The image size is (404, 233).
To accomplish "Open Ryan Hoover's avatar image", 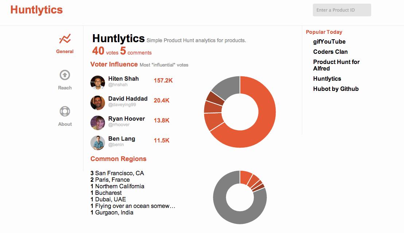I will coord(98,122).
